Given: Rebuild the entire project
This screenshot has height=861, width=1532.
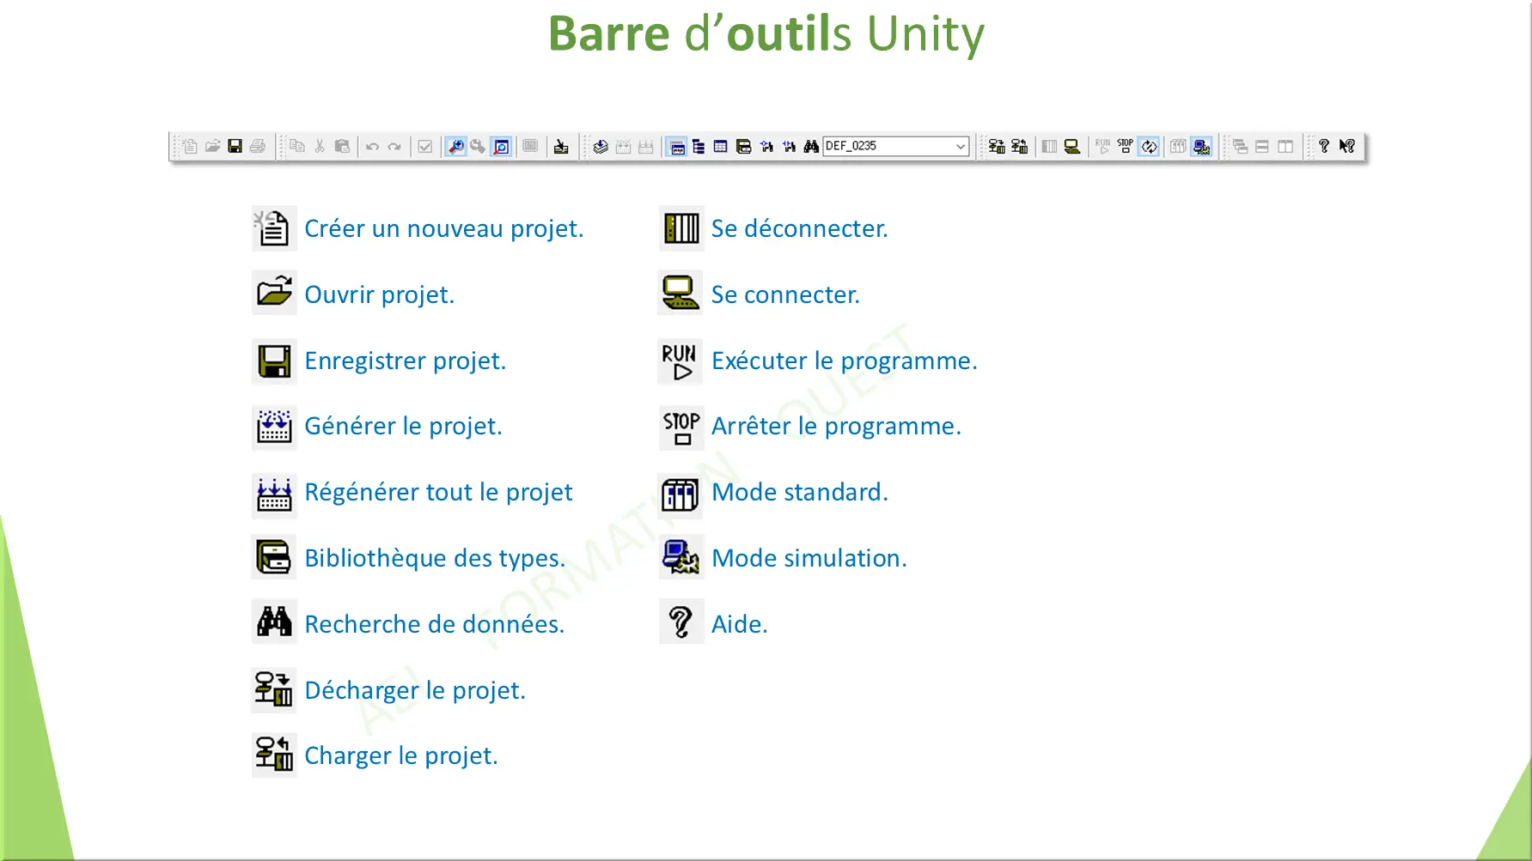Looking at the screenshot, I should pos(645,146).
